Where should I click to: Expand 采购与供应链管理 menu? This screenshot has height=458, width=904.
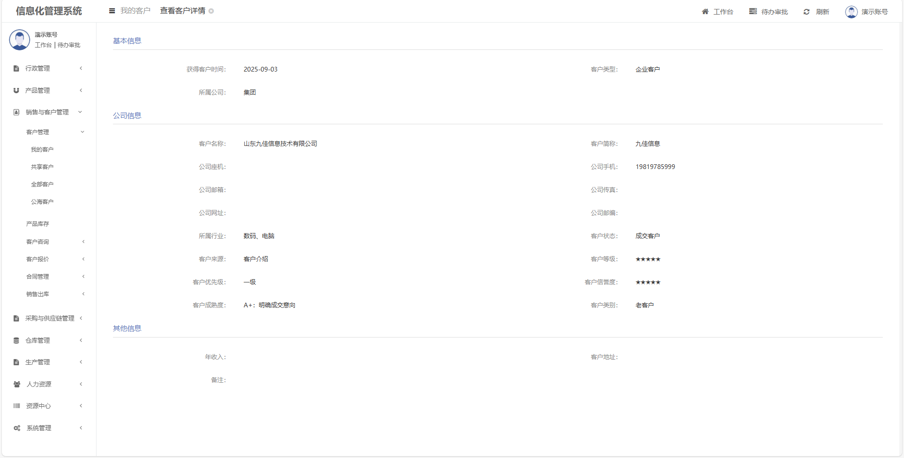[x=81, y=319]
